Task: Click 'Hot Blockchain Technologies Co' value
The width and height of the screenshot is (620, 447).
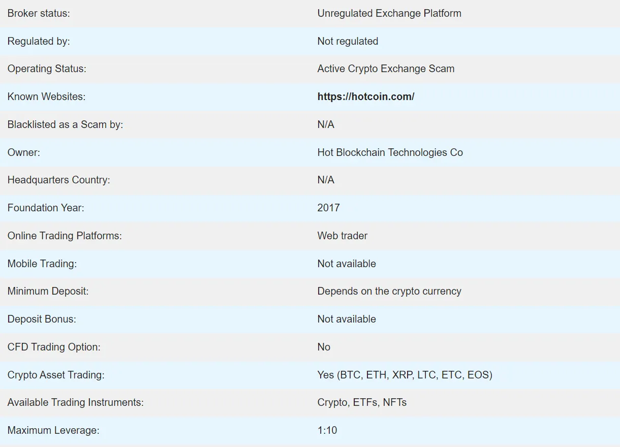Action: 390,152
